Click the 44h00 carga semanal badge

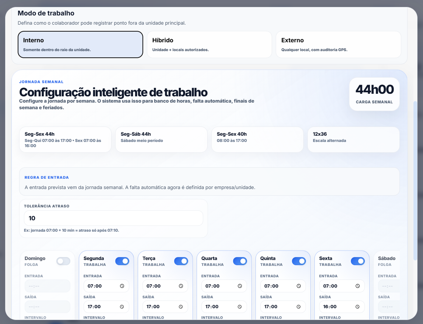coord(374,94)
